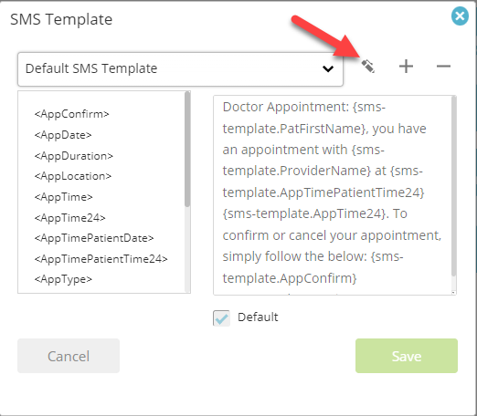Remove template using minus icon

pos(443,66)
